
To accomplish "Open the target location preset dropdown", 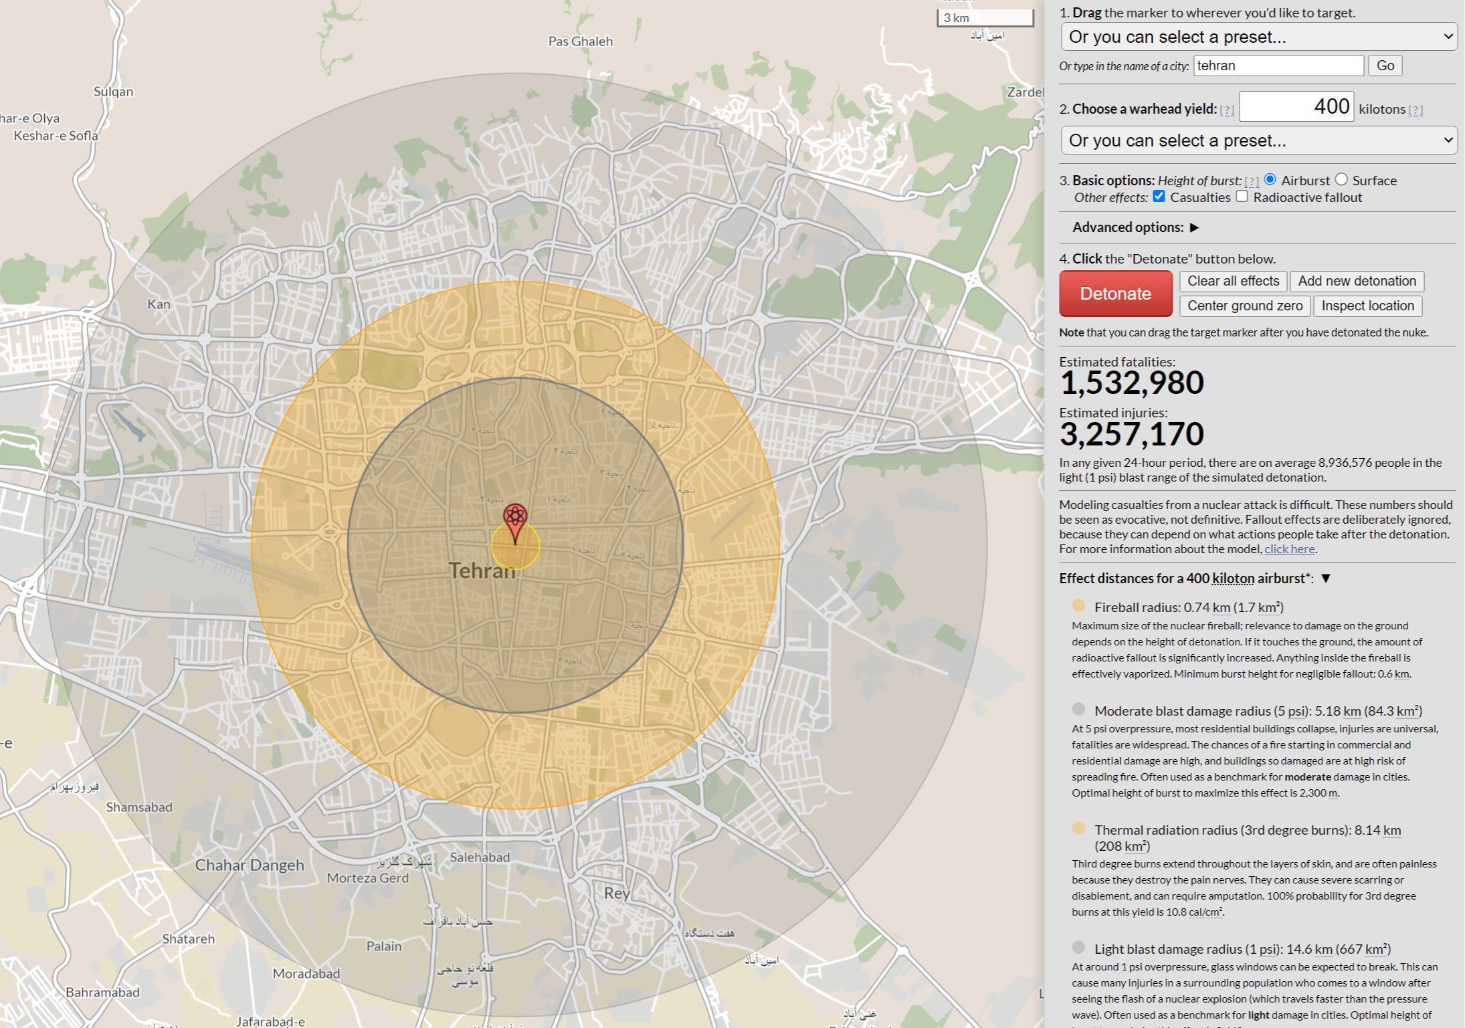I will (x=1259, y=37).
